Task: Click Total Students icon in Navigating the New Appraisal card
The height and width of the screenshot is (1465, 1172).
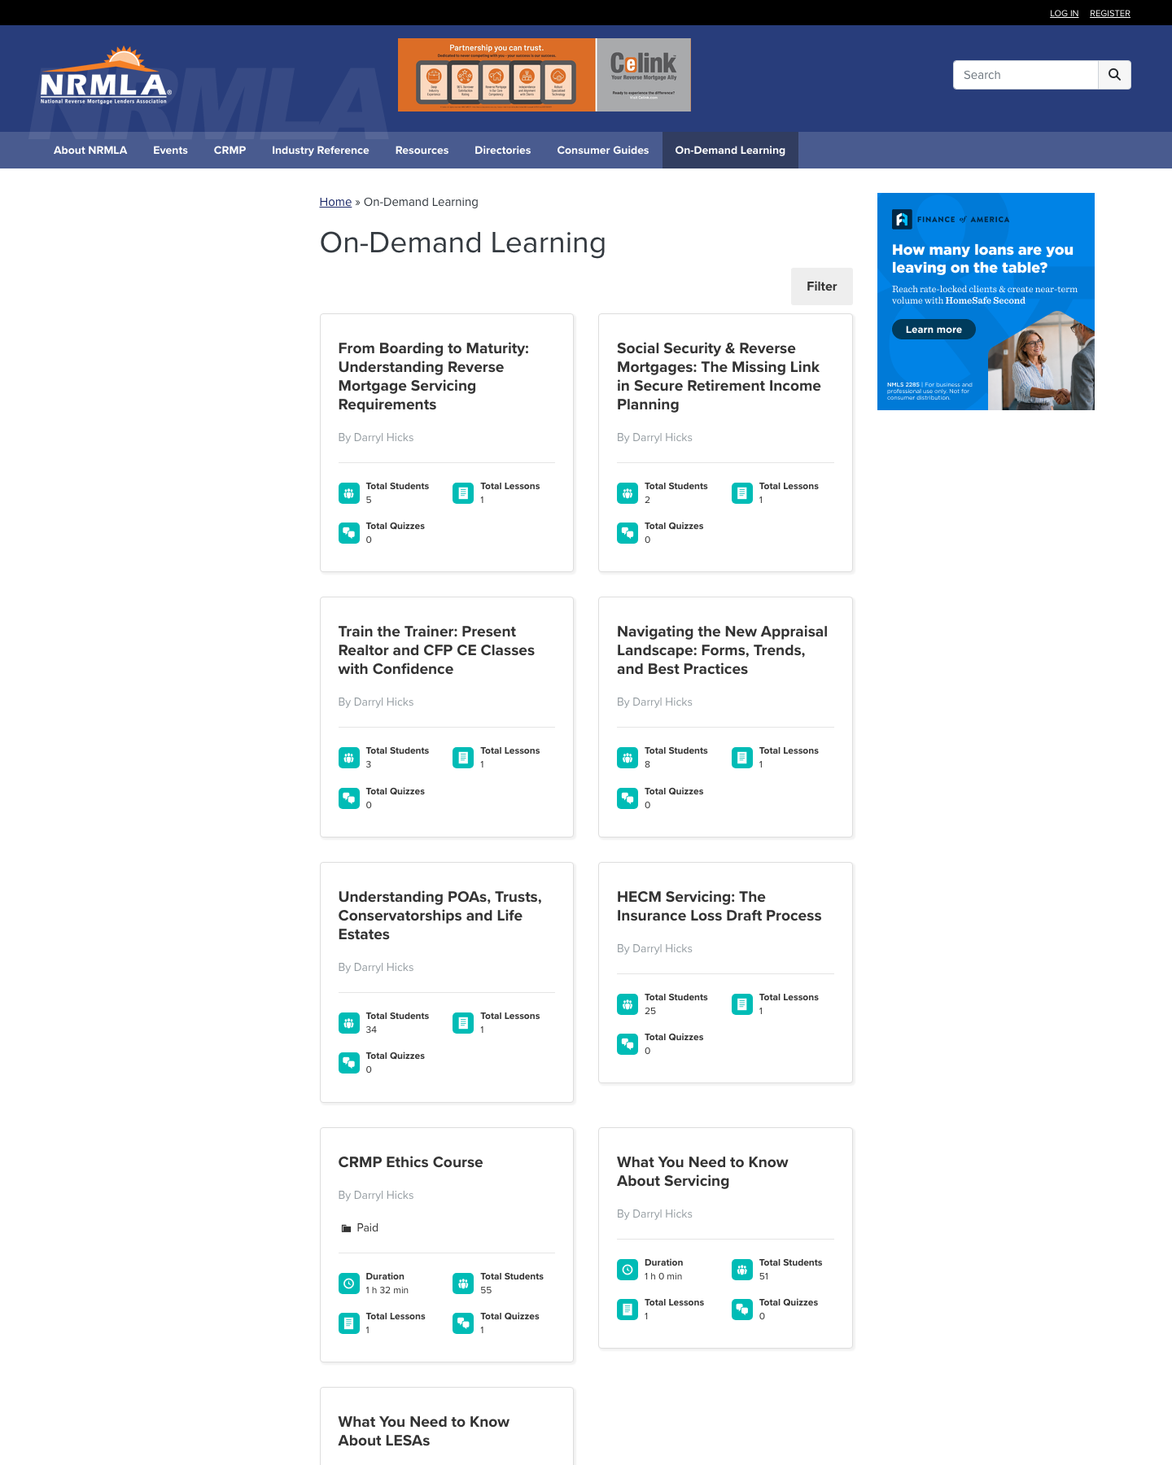Action: tap(628, 758)
